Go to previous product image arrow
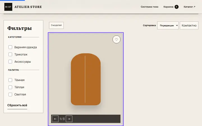202x126 pixels. point(55,119)
